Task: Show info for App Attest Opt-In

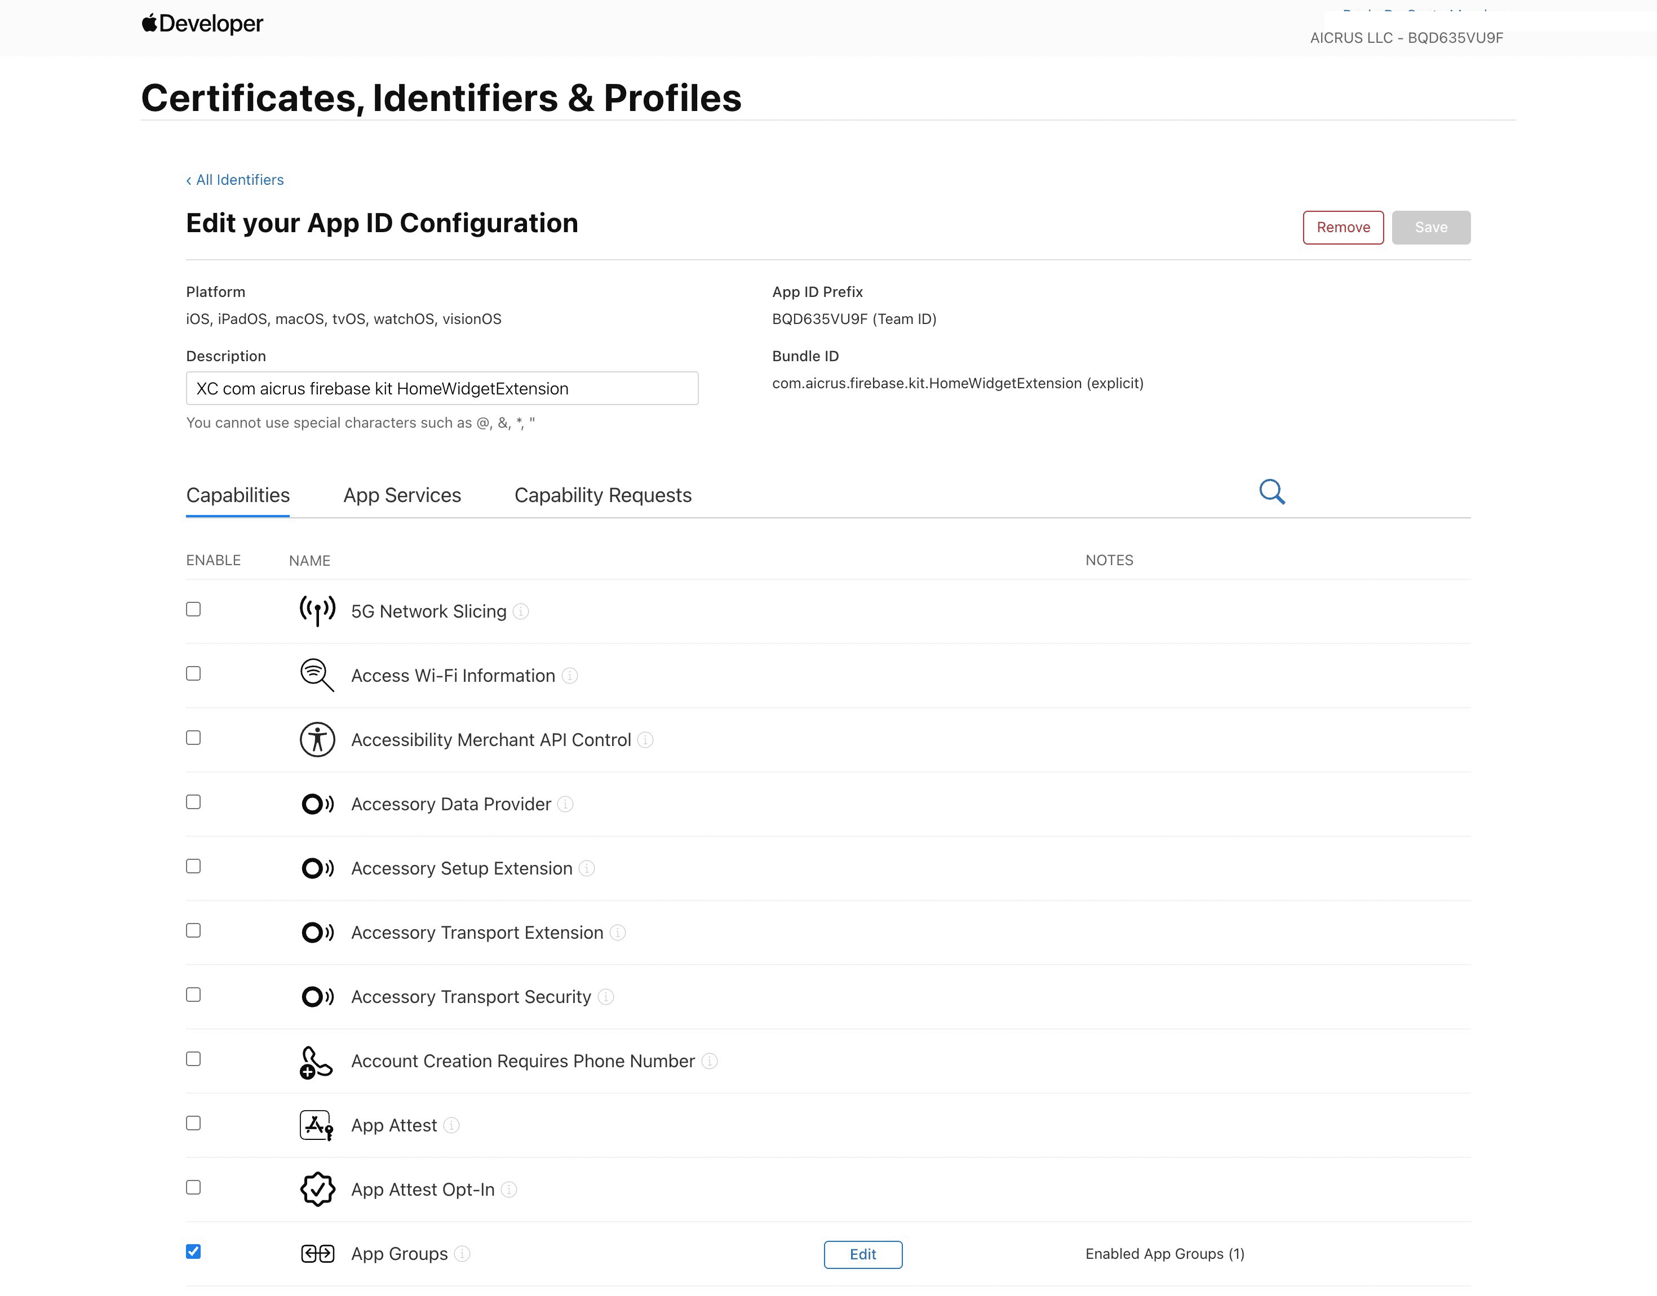Action: coord(509,1190)
